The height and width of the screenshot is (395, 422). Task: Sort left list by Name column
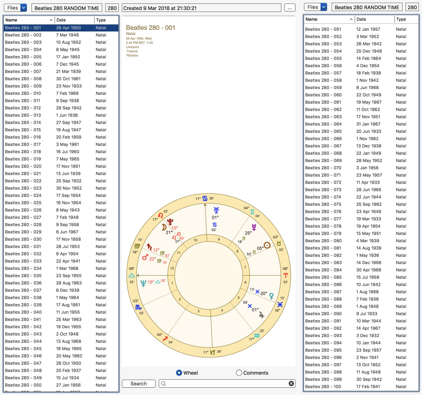point(28,20)
